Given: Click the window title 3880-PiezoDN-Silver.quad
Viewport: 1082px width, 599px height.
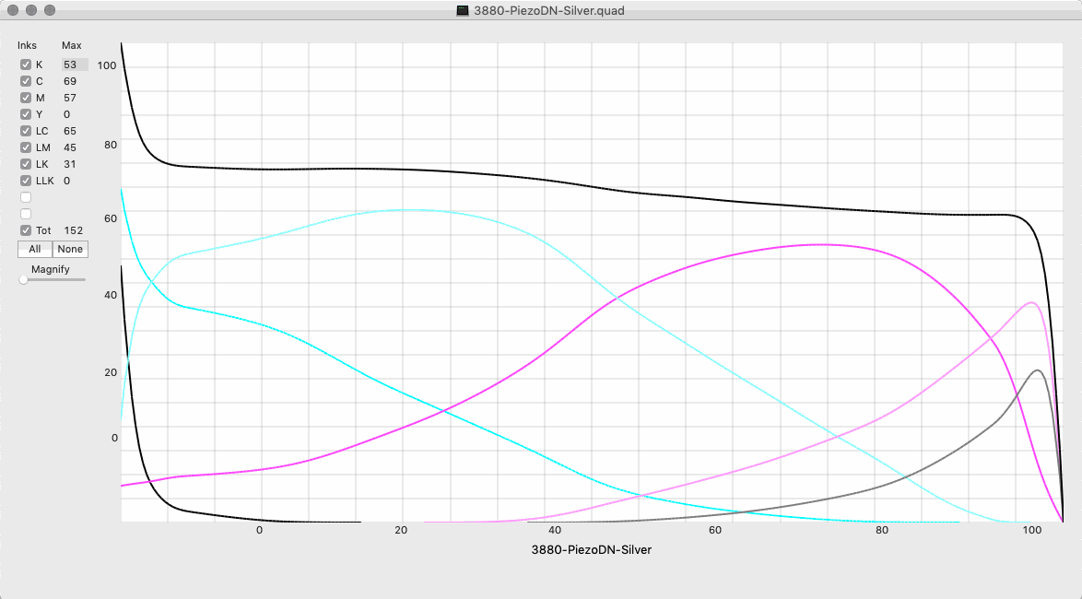Looking at the screenshot, I should tap(548, 10).
